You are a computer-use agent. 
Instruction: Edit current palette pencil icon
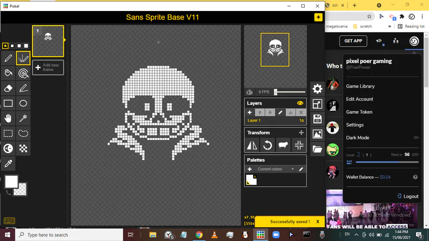coord(301,169)
